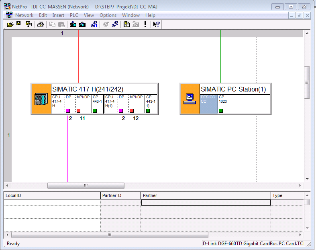Click the network view horizontal scrollbar thumb
316x250 pixels.
coord(86,186)
